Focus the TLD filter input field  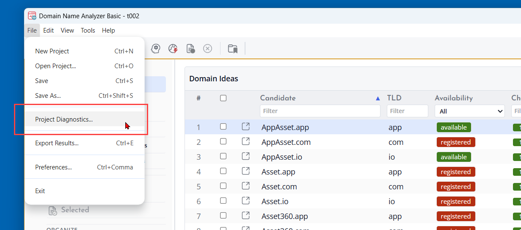click(x=408, y=111)
